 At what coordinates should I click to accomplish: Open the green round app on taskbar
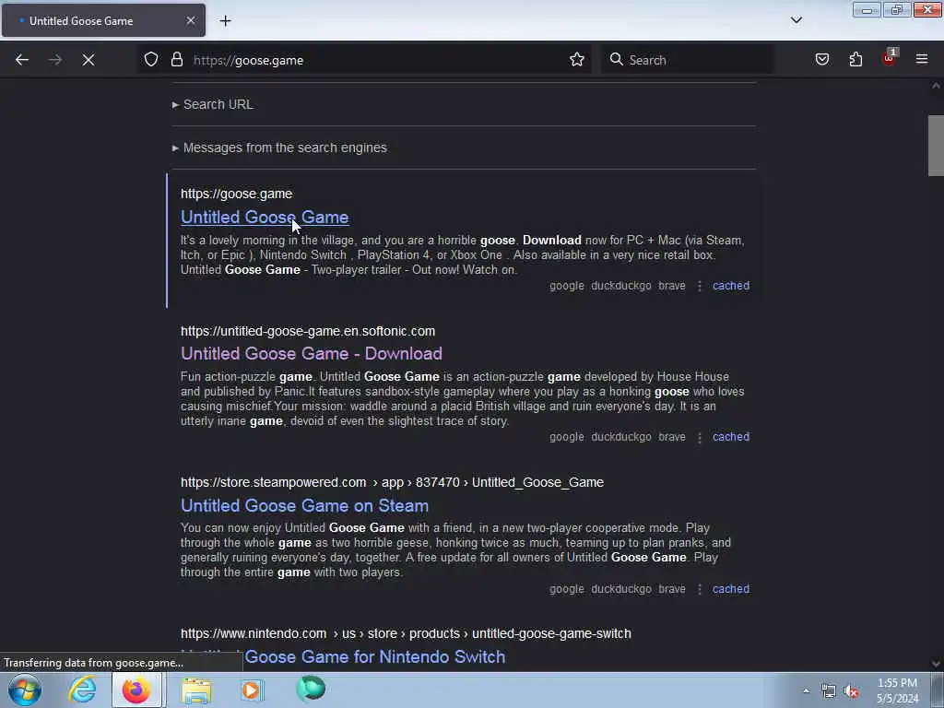[311, 689]
